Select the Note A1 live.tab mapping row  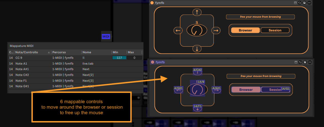click(75, 64)
